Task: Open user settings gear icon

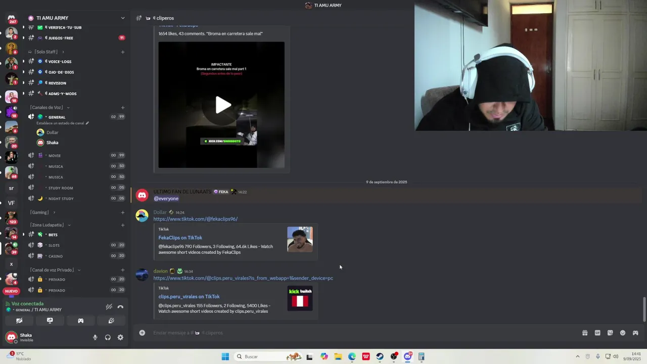Action: pyautogui.click(x=120, y=337)
